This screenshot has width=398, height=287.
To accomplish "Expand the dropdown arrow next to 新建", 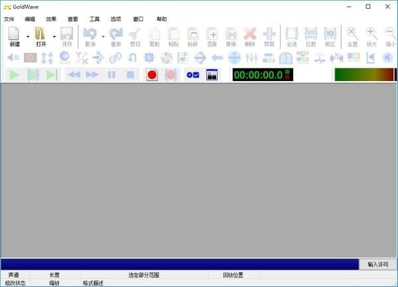I will click(x=27, y=37).
